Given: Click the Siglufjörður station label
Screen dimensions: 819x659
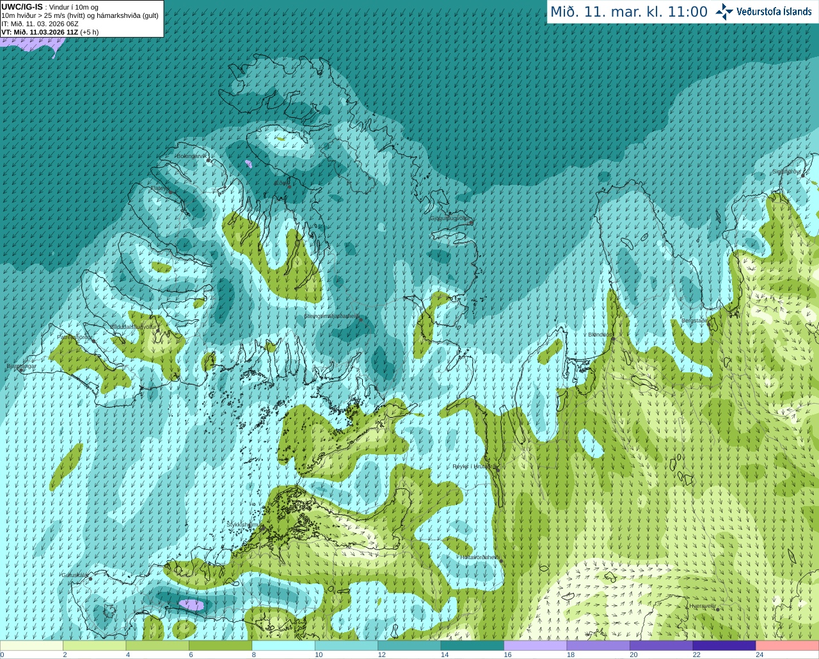Looking at the screenshot, I should (x=787, y=171).
